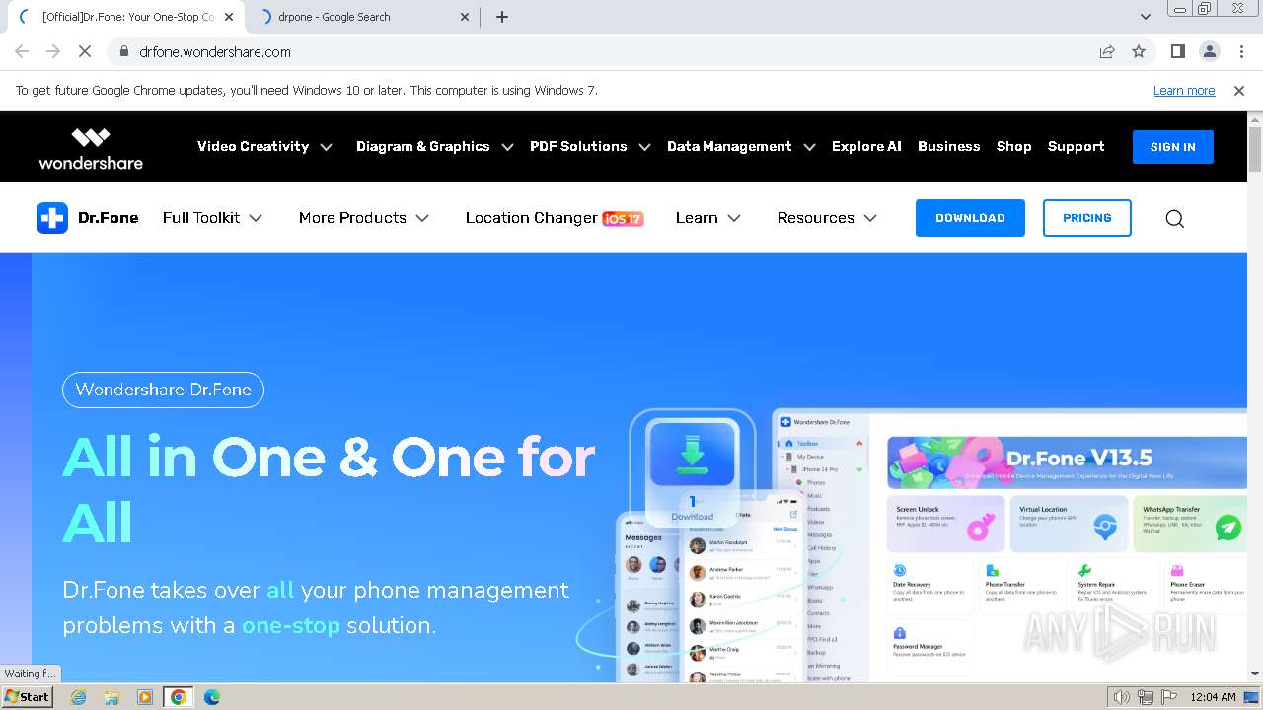Open the site search magnifier icon

click(1174, 218)
